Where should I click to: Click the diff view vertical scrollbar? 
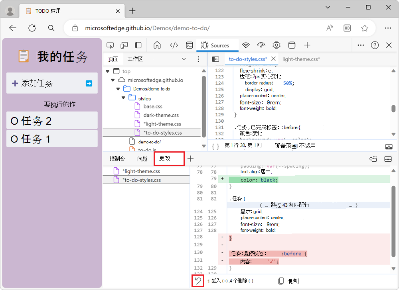pyautogui.click(x=393, y=221)
